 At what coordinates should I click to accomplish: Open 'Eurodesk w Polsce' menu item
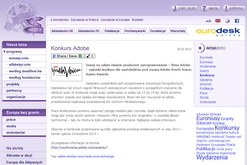pyautogui.click(x=85, y=20)
